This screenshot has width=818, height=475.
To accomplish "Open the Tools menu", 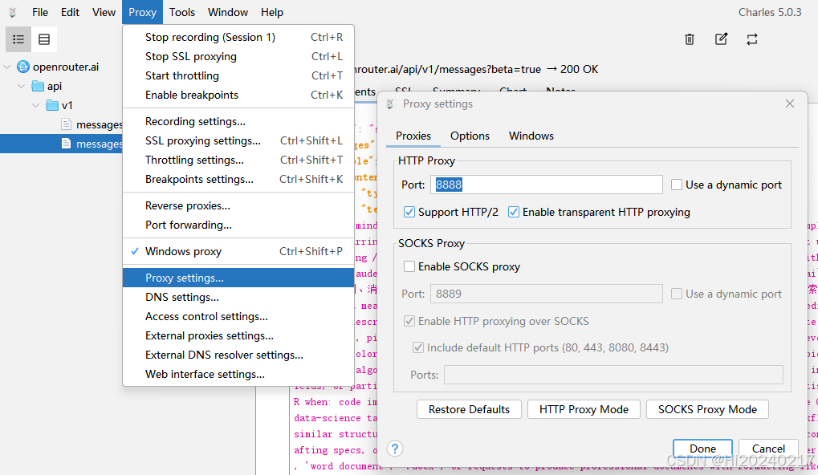I will [x=181, y=12].
